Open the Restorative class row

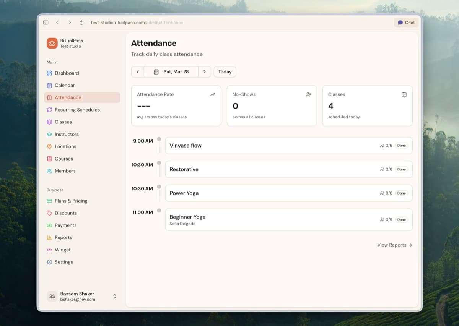pyautogui.click(x=289, y=169)
